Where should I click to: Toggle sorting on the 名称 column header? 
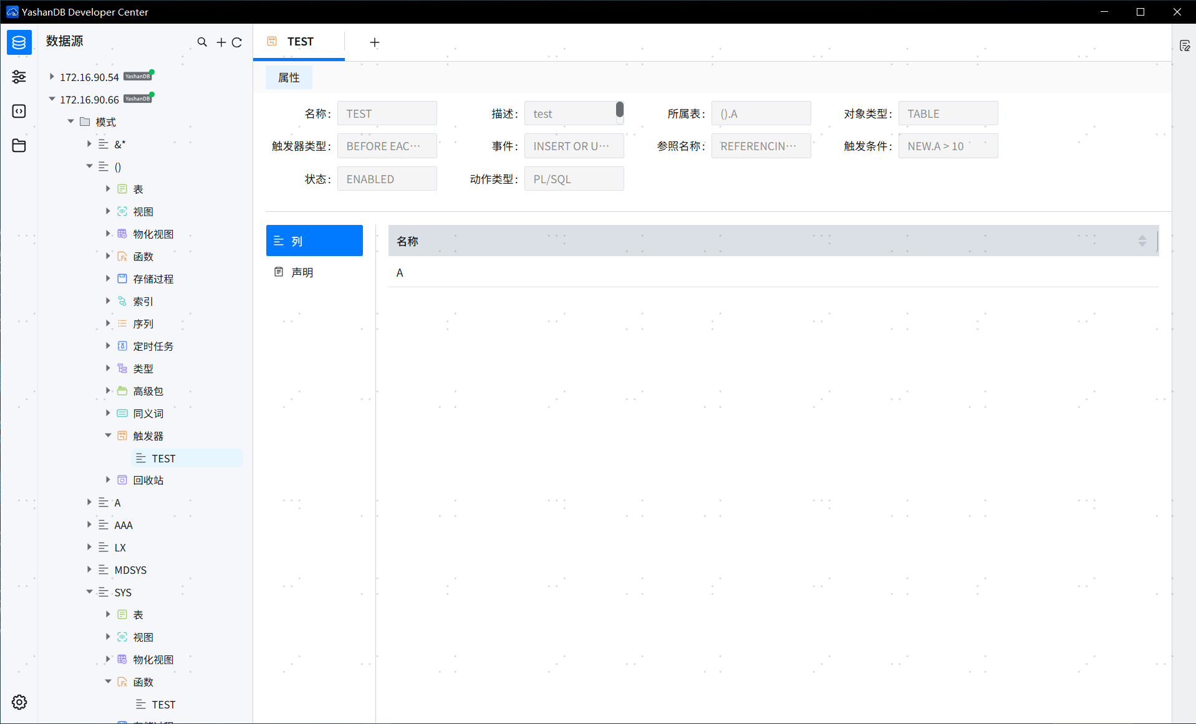pos(1142,241)
